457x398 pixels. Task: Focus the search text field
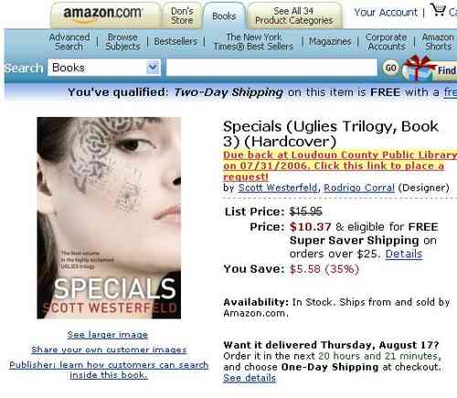point(271,68)
